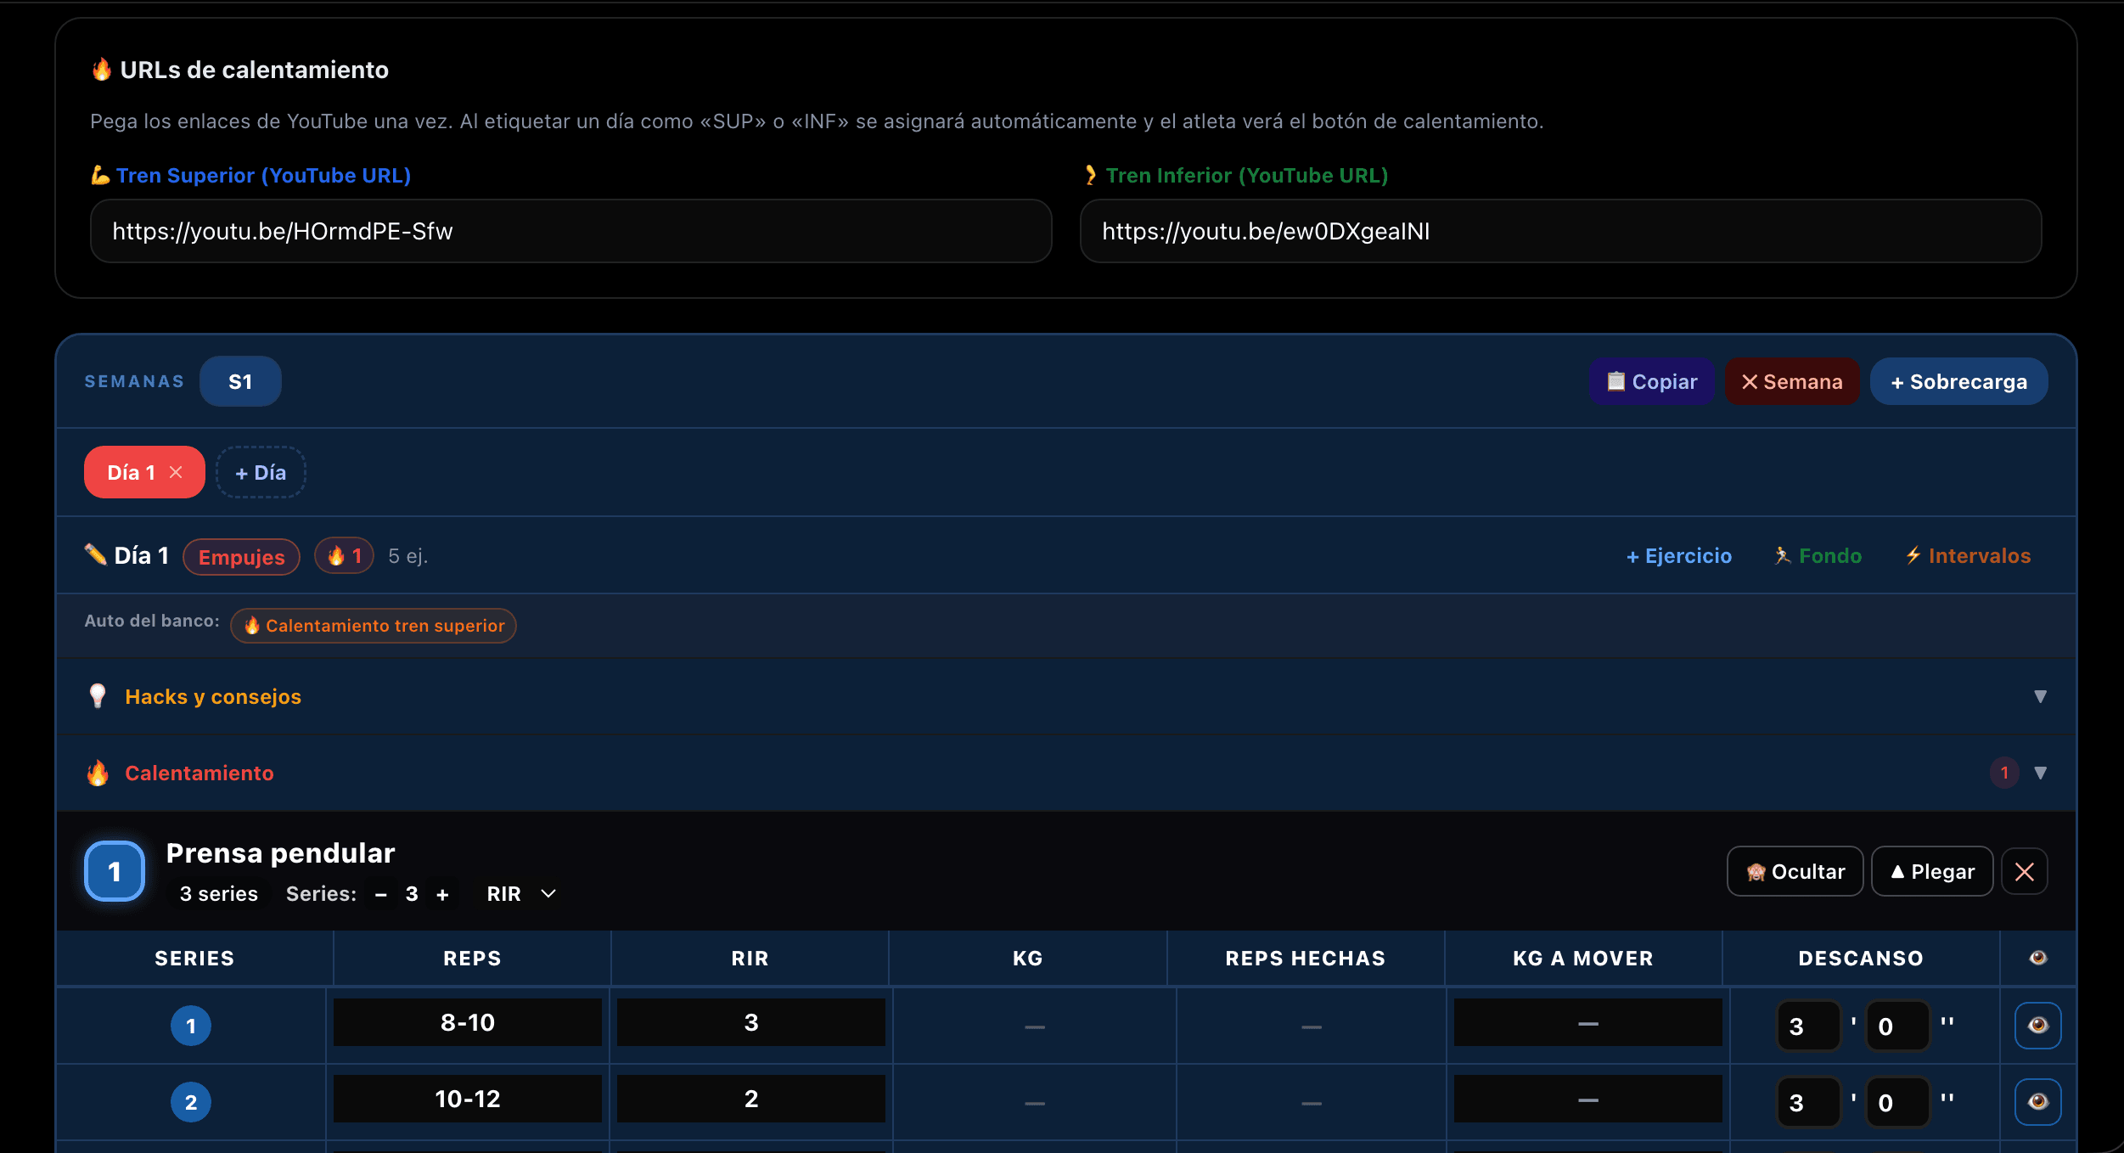This screenshot has width=2124, height=1153.
Task: Select the S1 week tab
Action: 240,381
